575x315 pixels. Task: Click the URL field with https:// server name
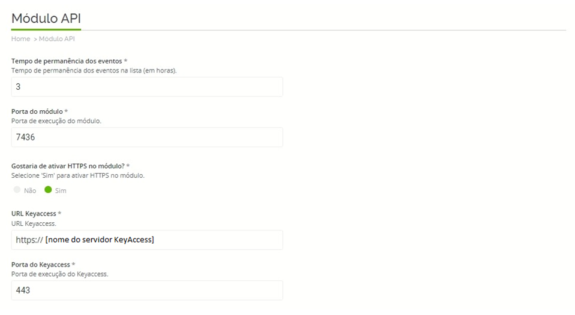pos(147,240)
